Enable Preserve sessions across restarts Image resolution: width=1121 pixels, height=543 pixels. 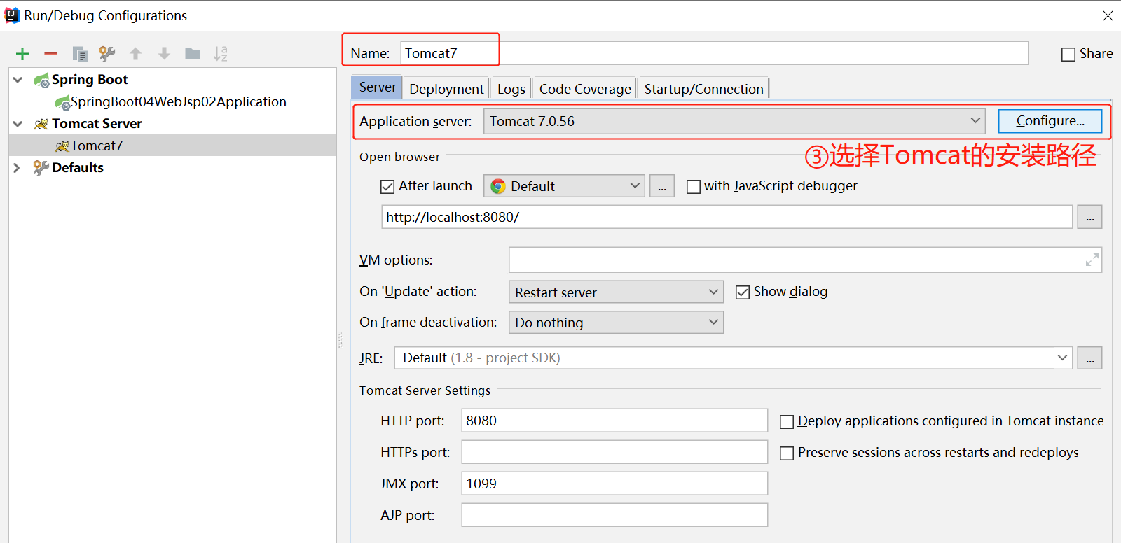pyautogui.click(x=787, y=453)
